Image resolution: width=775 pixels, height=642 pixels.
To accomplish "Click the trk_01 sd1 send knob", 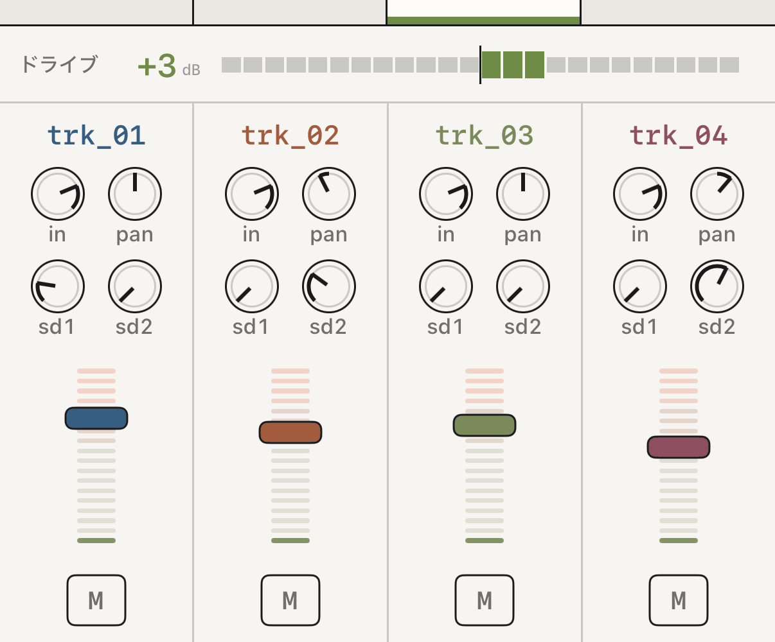I will [58, 286].
